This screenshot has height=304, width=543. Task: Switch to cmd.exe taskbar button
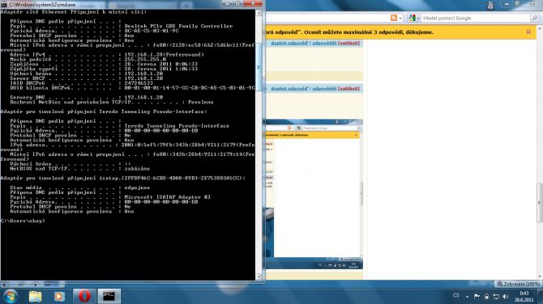click(109, 297)
